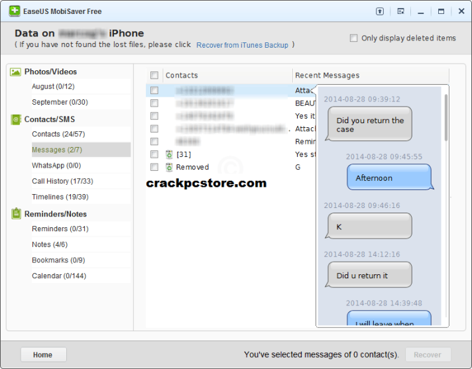Minimize the MobiSaver window
Image resolution: width=472 pixels, height=369 pixels.
(x=421, y=12)
